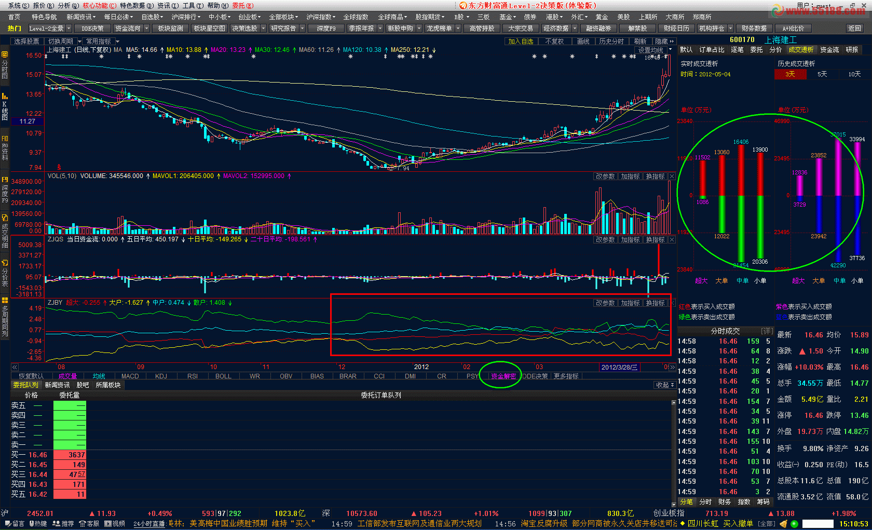
Task: Expand hidden tools via 隐藏 » button
Action: [665, 41]
